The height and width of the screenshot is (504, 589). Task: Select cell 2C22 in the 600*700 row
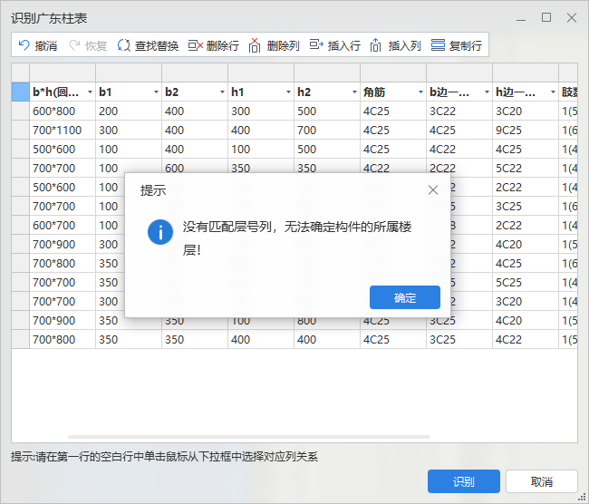tap(526, 225)
